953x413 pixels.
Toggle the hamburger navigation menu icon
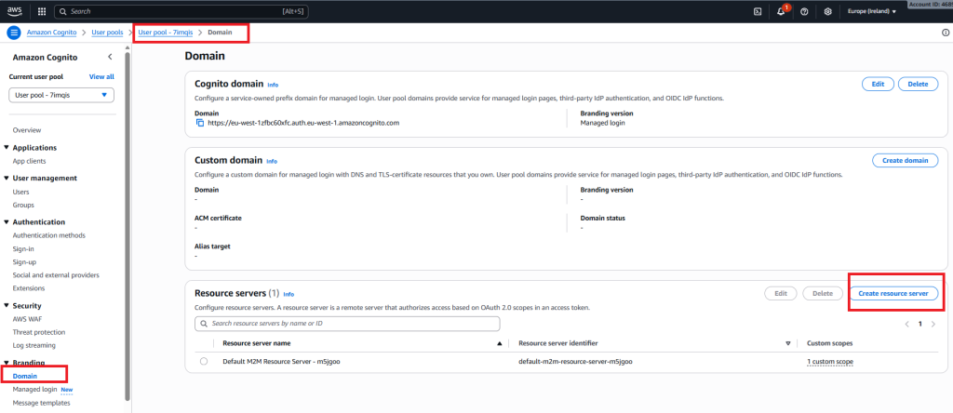[14, 33]
